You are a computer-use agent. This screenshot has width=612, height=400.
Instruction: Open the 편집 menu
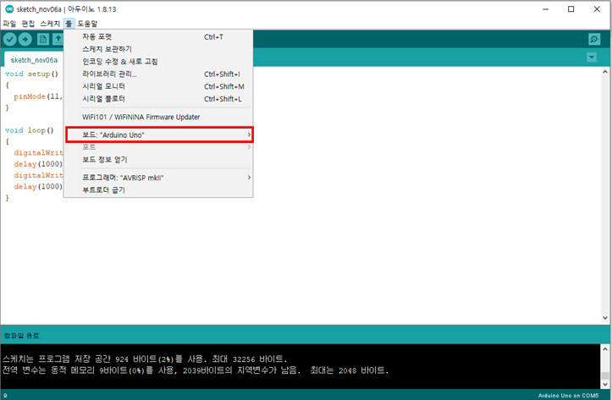tap(28, 24)
